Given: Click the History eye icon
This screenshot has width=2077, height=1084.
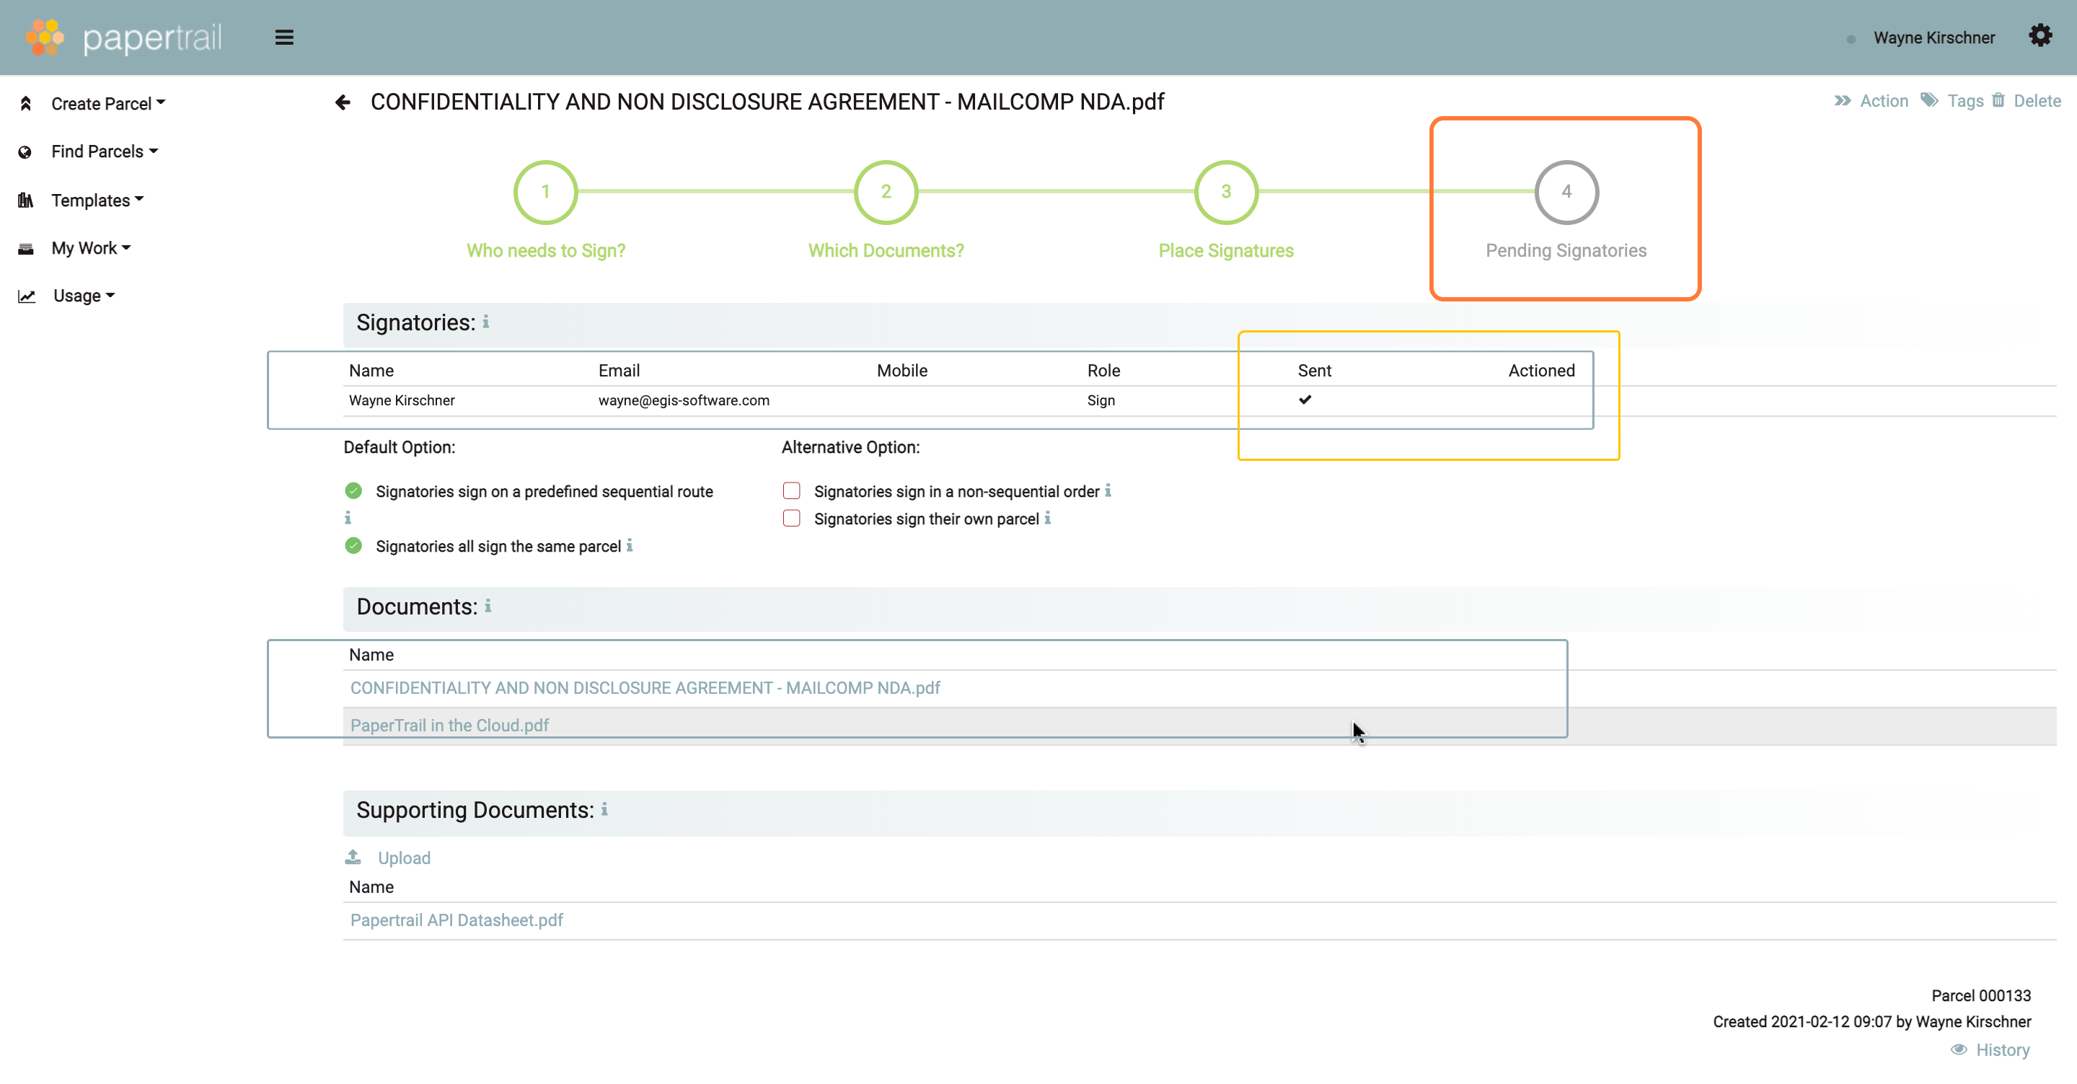Looking at the screenshot, I should (1959, 1049).
